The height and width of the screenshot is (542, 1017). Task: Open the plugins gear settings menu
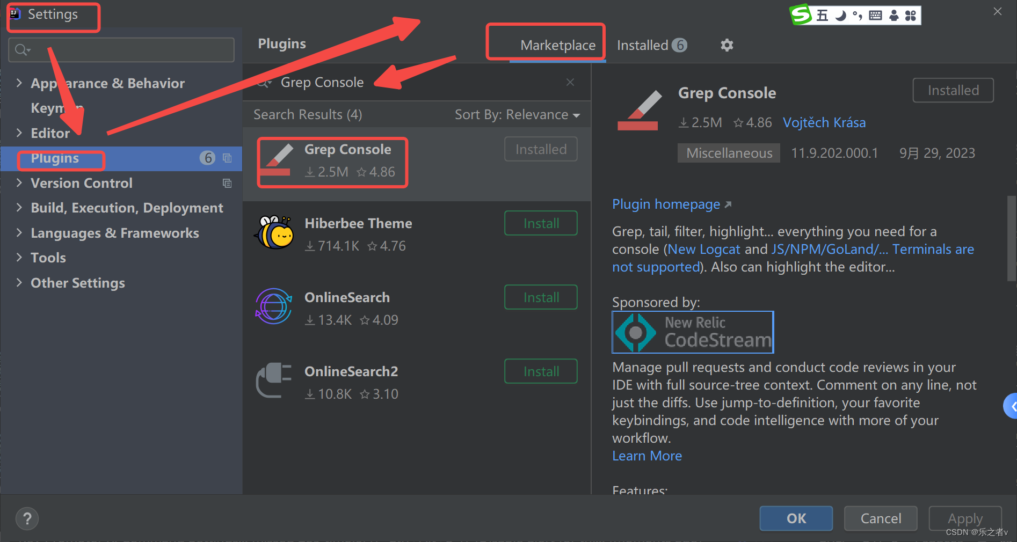[727, 45]
